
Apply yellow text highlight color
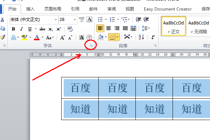(24, 37)
